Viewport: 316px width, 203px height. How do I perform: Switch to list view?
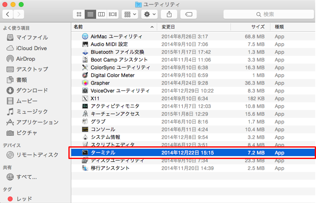point(90,14)
